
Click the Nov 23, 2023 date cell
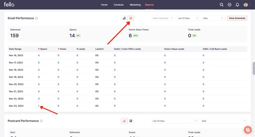coord(16,106)
